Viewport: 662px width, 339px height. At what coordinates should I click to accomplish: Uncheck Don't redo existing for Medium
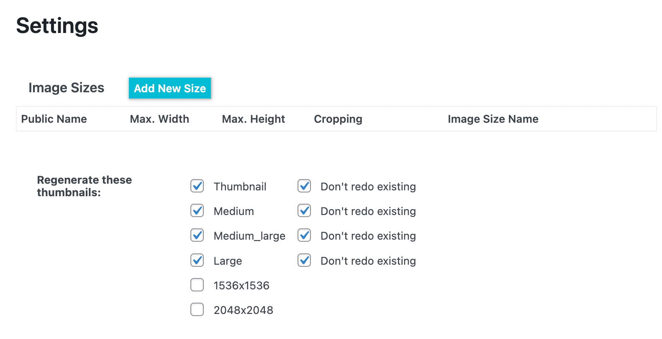(x=304, y=211)
